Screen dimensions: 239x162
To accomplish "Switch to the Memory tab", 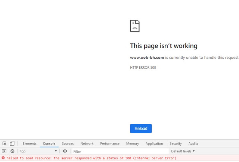I will tap(133, 143).
